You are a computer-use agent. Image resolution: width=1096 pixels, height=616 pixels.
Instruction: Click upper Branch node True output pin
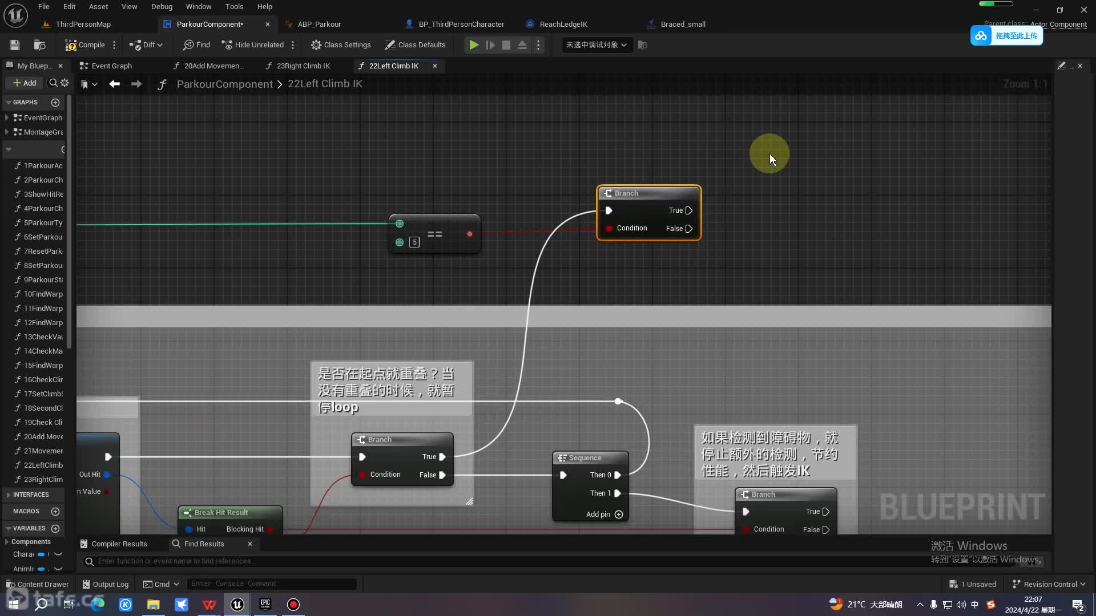point(689,210)
